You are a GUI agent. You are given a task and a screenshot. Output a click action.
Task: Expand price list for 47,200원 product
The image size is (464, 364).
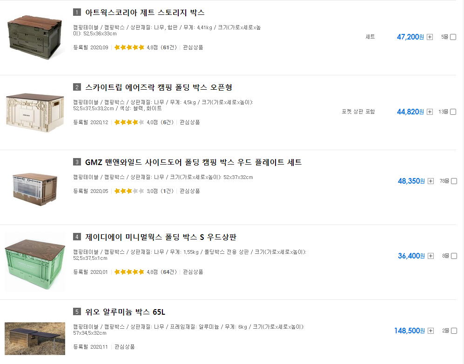click(x=430, y=37)
